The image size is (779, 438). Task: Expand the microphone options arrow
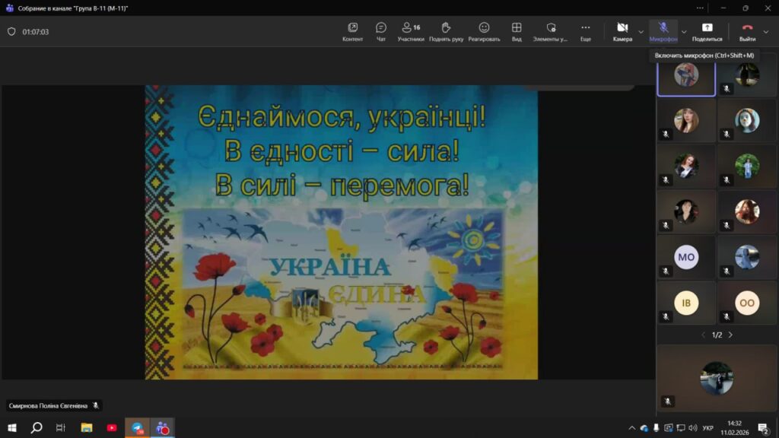coord(683,32)
